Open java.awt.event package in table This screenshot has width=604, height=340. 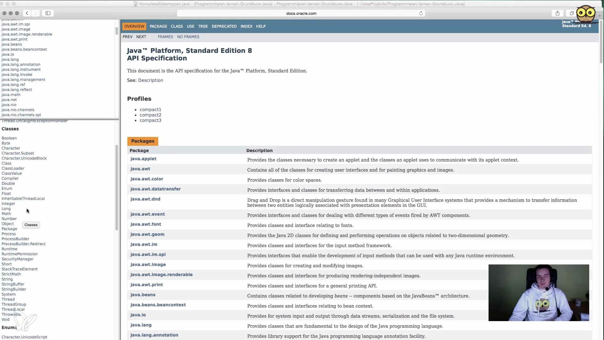pos(148,214)
